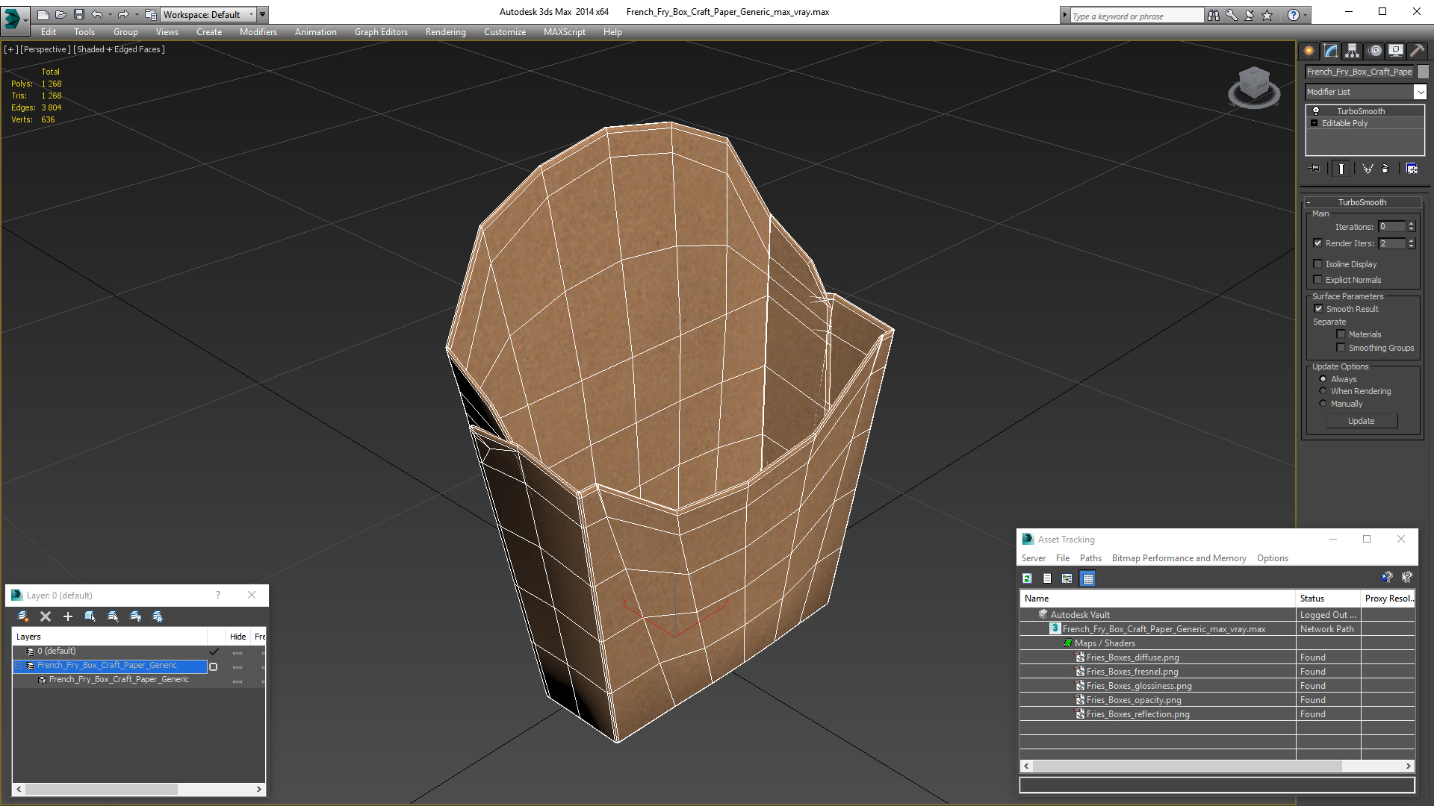Click Delete layer X icon
Screen dimensions: 1434x806
(46, 616)
